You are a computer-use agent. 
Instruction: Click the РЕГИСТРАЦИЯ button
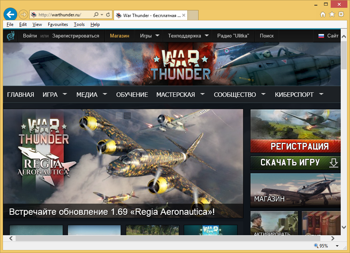295,146
